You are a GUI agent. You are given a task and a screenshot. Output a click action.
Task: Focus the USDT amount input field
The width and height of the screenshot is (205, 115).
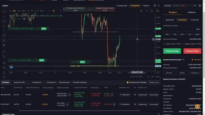182,29
